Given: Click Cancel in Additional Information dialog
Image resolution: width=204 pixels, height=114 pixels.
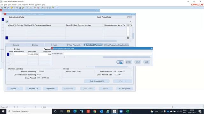Looking at the screenshot, I should point(129,62).
